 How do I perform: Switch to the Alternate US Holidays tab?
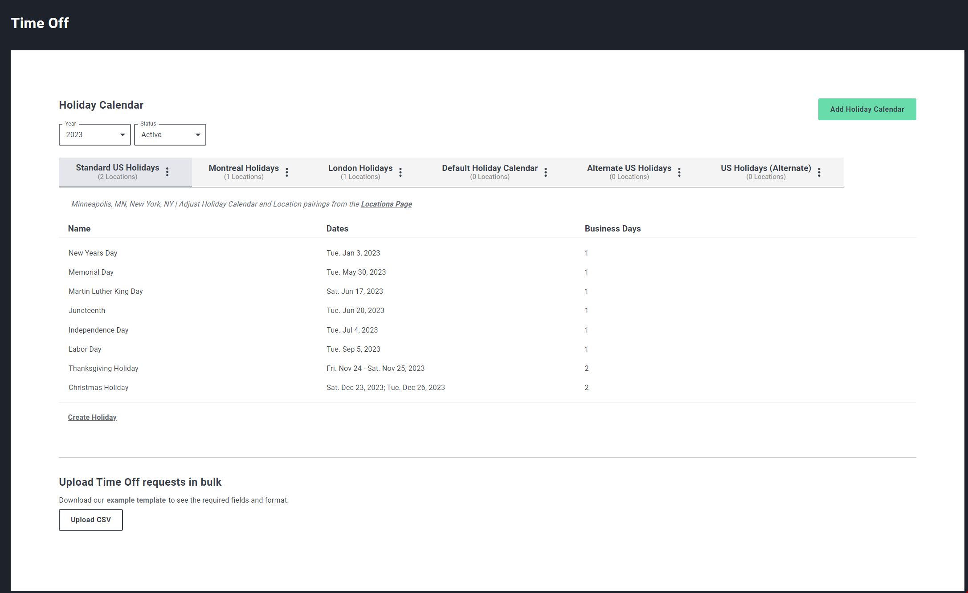(x=629, y=172)
